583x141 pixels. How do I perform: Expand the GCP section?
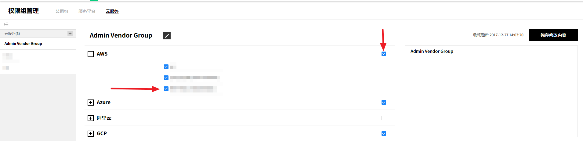pyautogui.click(x=91, y=134)
